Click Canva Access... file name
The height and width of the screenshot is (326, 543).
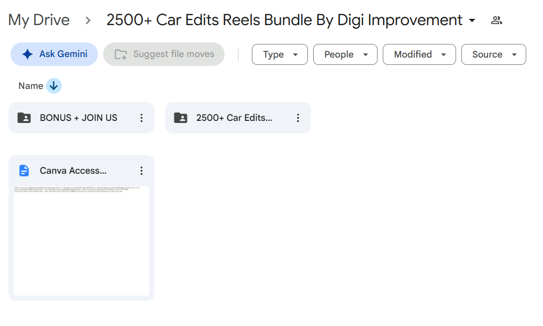73,171
